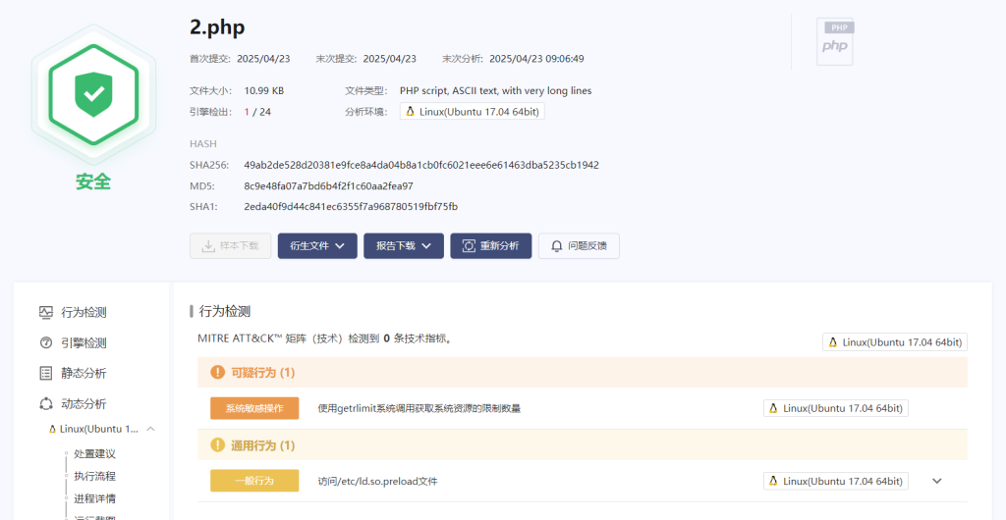Open 进程详情 in the sidebar
This screenshot has width=1006, height=520.
[94, 498]
